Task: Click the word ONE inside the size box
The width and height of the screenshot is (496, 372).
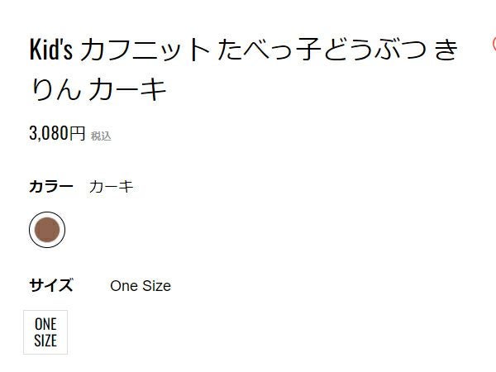Action: point(45,324)
